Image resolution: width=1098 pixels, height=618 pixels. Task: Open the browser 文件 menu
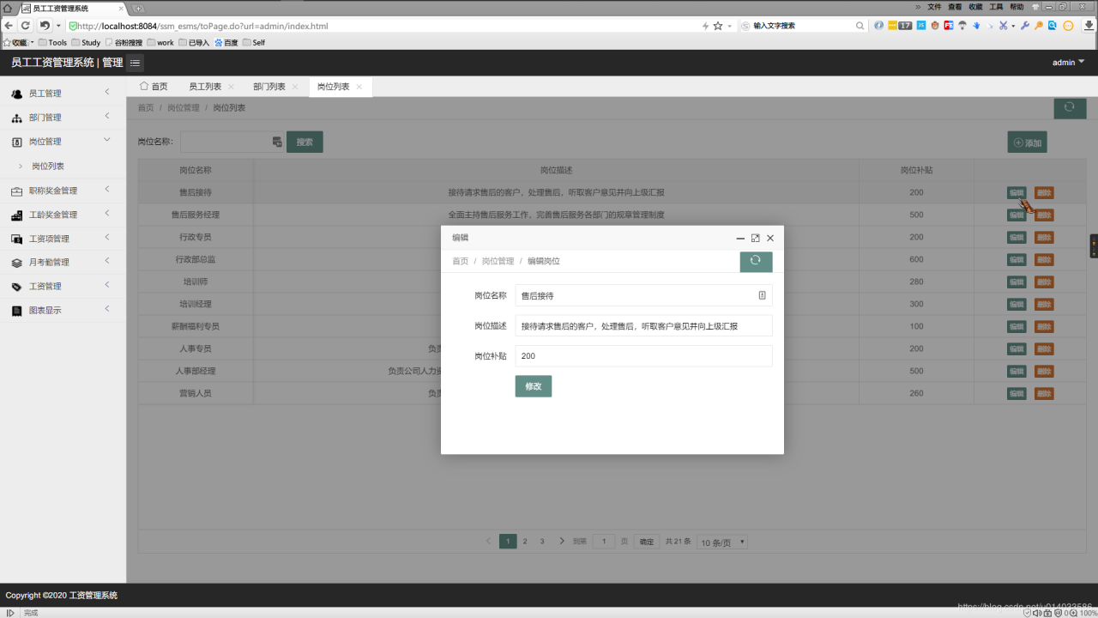coord(934,7)
